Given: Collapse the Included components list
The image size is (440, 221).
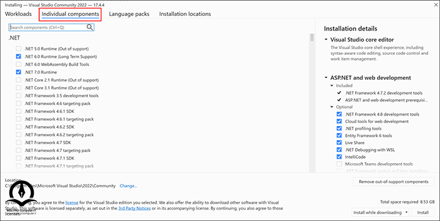Looking at the screenshot, I should coord(332,85).
